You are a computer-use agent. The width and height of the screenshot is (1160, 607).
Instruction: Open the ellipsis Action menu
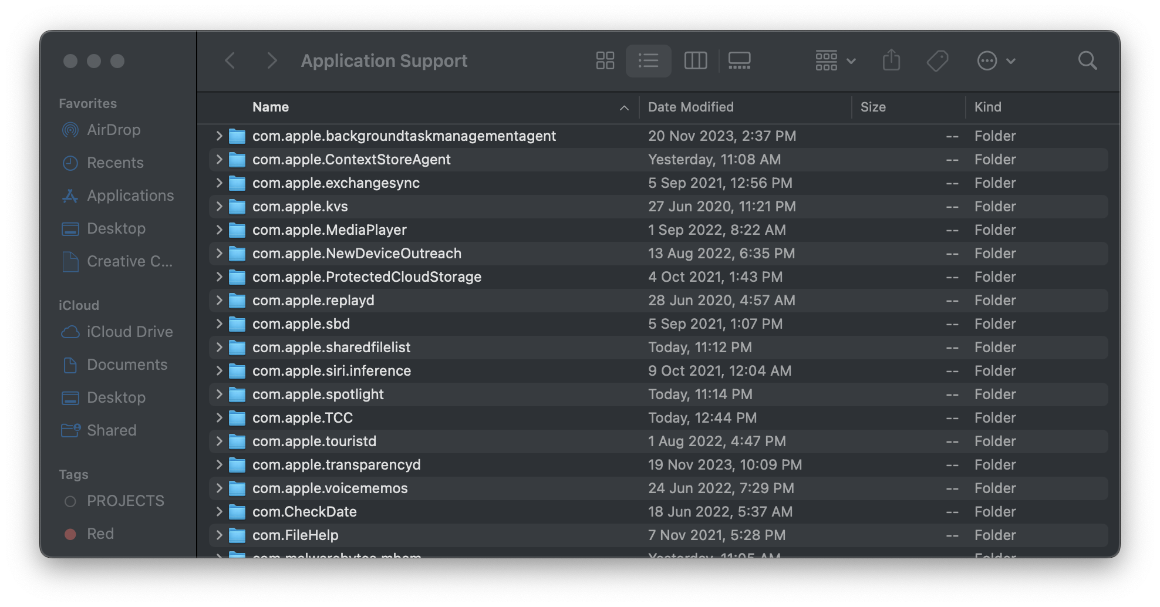tap(996, 60)
